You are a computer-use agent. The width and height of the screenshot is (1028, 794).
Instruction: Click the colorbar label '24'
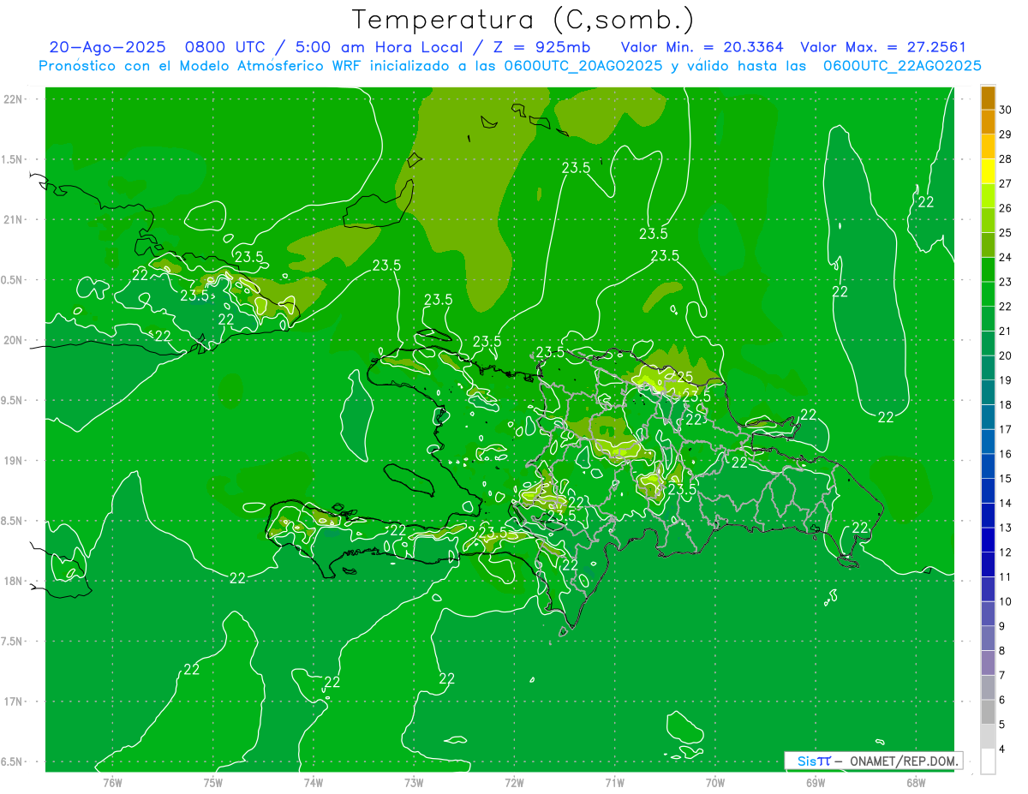(x=1006, y=257)
